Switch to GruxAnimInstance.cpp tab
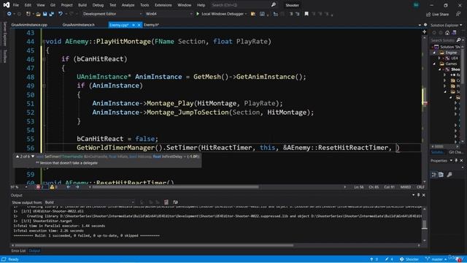The height and width of the screenshot is (263, 467). click(x=29, y=25)
